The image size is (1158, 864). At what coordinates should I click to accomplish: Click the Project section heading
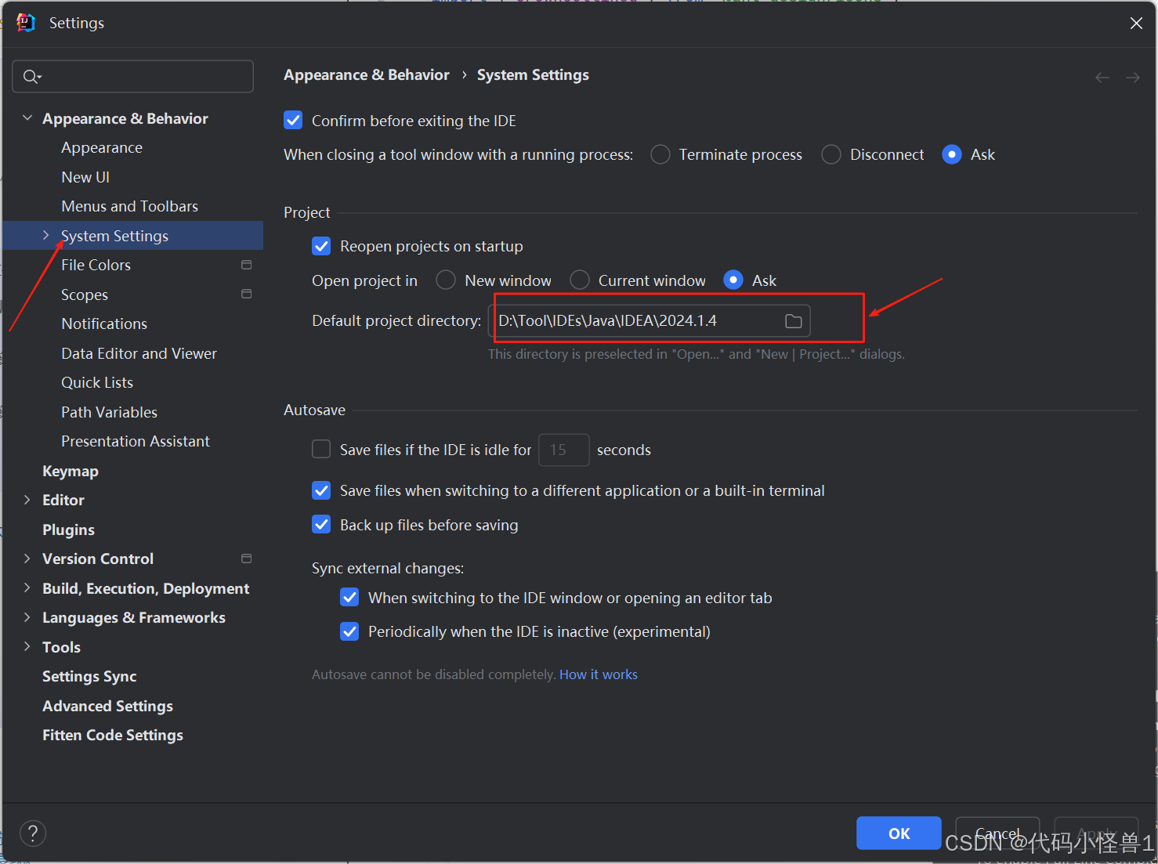pyautogui.click(x=306, y=212)
